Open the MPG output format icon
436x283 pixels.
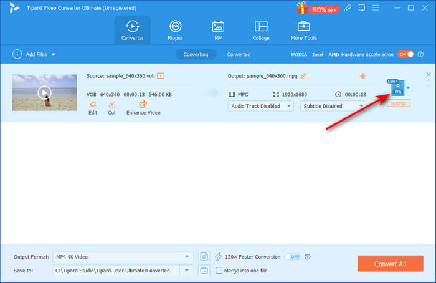coord(397,87)
